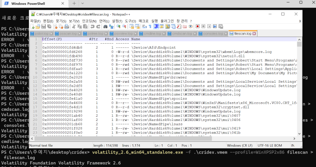Image resolution: width=316 pixels, height=167 pixels.
Task: Open Find with binoculars icon
Action: pyautogui.click(x=105, y=26)
